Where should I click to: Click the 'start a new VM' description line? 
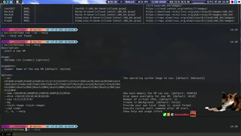point(15,51)
